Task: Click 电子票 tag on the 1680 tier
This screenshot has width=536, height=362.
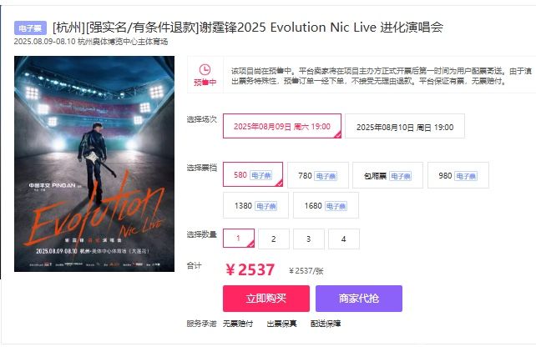Action: 336,206
